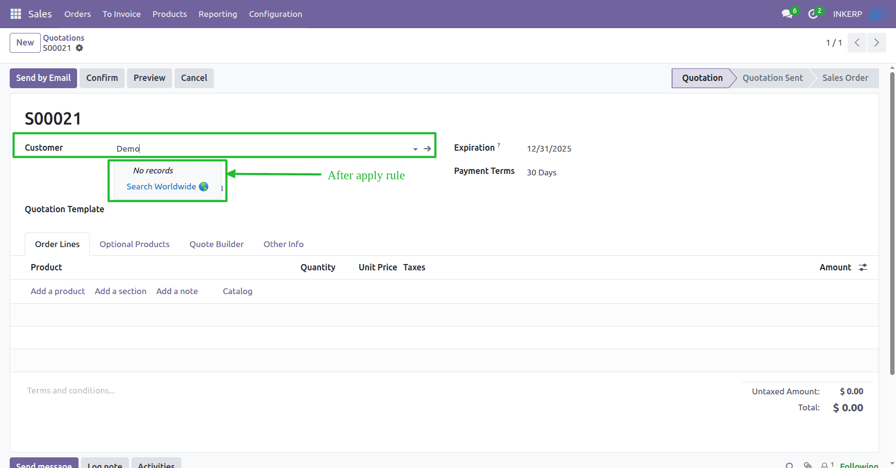
Task: Click the followers person icon
Action: pyautogui.click(x=824, y=465)
